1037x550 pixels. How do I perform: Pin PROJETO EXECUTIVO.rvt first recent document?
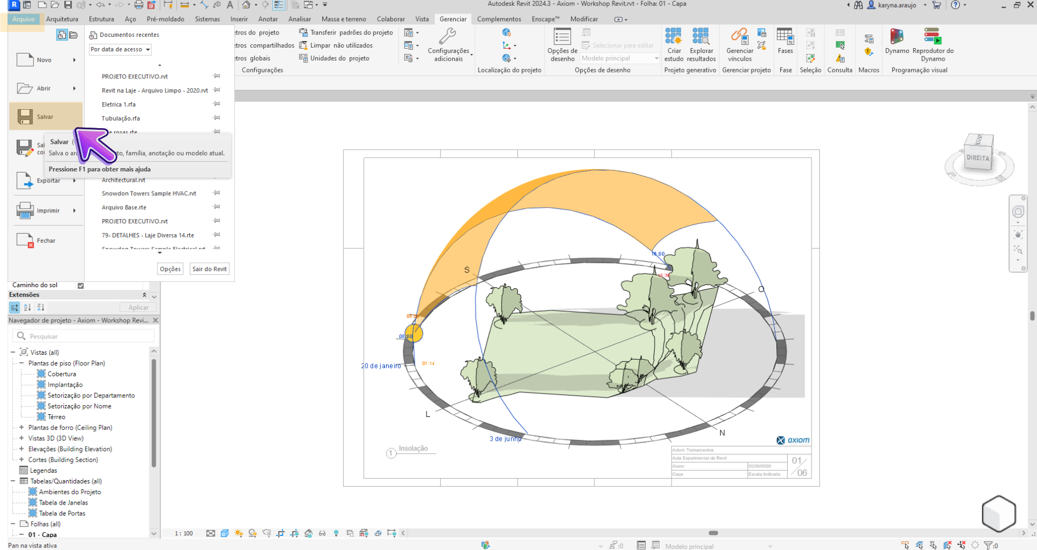click(x=217, y=76)
